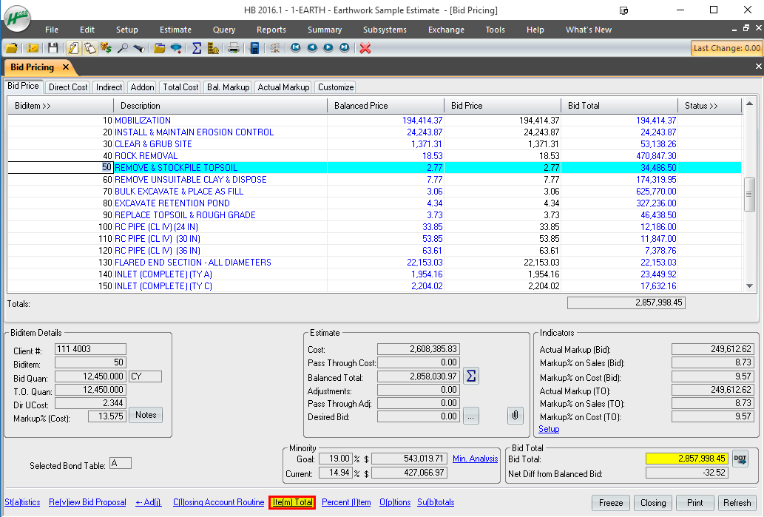Switch to the Direct Cost tab

tap(68, 87)
